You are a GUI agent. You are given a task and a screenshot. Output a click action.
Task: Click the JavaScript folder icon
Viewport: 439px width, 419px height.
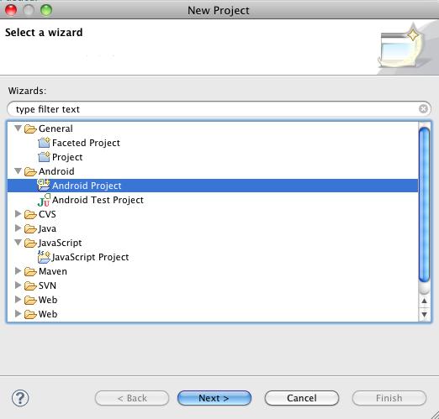click(x=30, y=243)
